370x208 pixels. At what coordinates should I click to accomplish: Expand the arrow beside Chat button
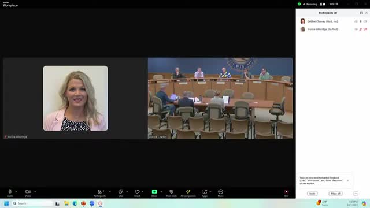pyautogui.click(x=127, y=191)
